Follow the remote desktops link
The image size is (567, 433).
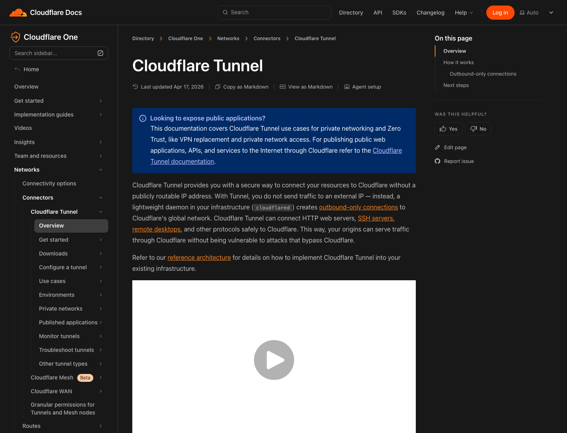click(x=156, y=229)
